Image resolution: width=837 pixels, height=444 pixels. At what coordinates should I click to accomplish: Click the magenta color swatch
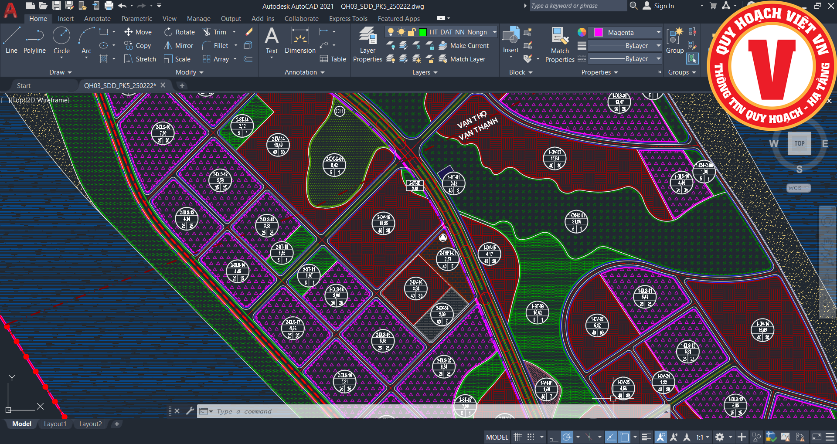tap(599, 32)
